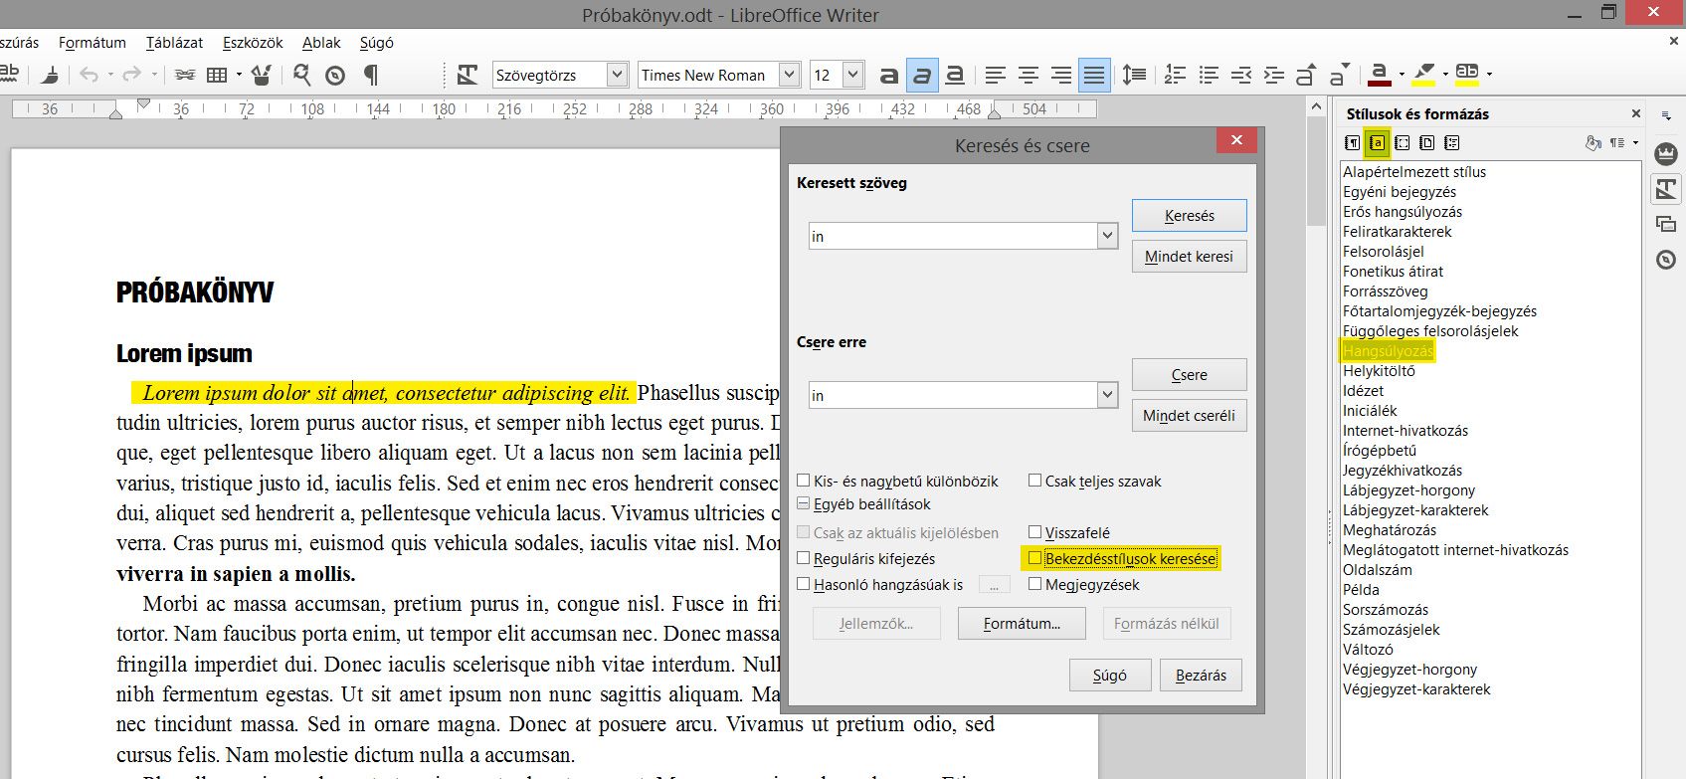Click the 'Formátum...' button in dialog
Viewport: 1686px width, 779px height.
point(1022,624)
